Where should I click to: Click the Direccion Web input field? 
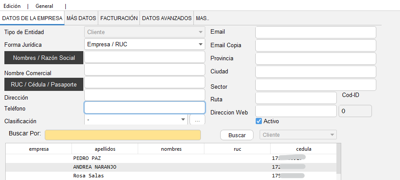click(x=296, y=111)
